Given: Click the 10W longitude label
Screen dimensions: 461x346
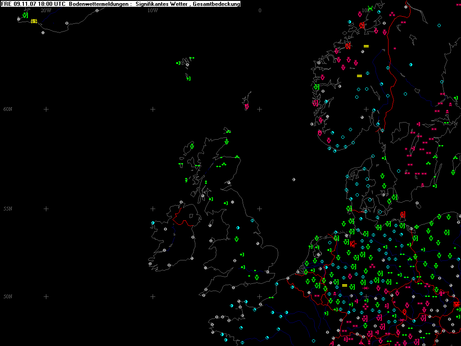Looking at the screenshot, I should coord(153,10).
